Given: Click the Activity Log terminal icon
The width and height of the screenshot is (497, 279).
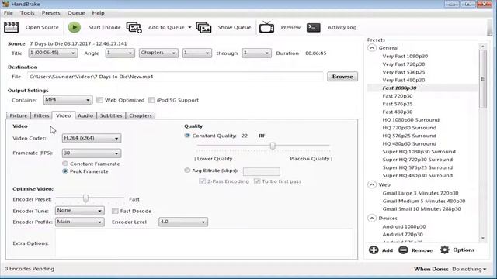Looking at the screenshot, I should click(x=313, y=28).
